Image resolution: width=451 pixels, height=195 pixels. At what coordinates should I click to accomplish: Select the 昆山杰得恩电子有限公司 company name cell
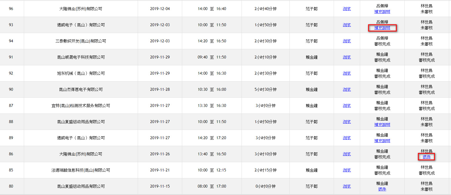81,89
